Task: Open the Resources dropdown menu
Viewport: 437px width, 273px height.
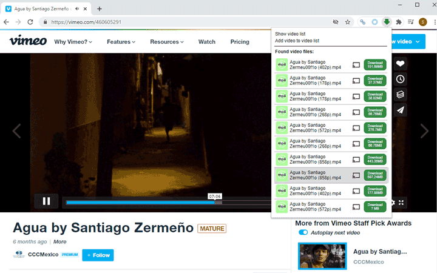Action: 166,42
